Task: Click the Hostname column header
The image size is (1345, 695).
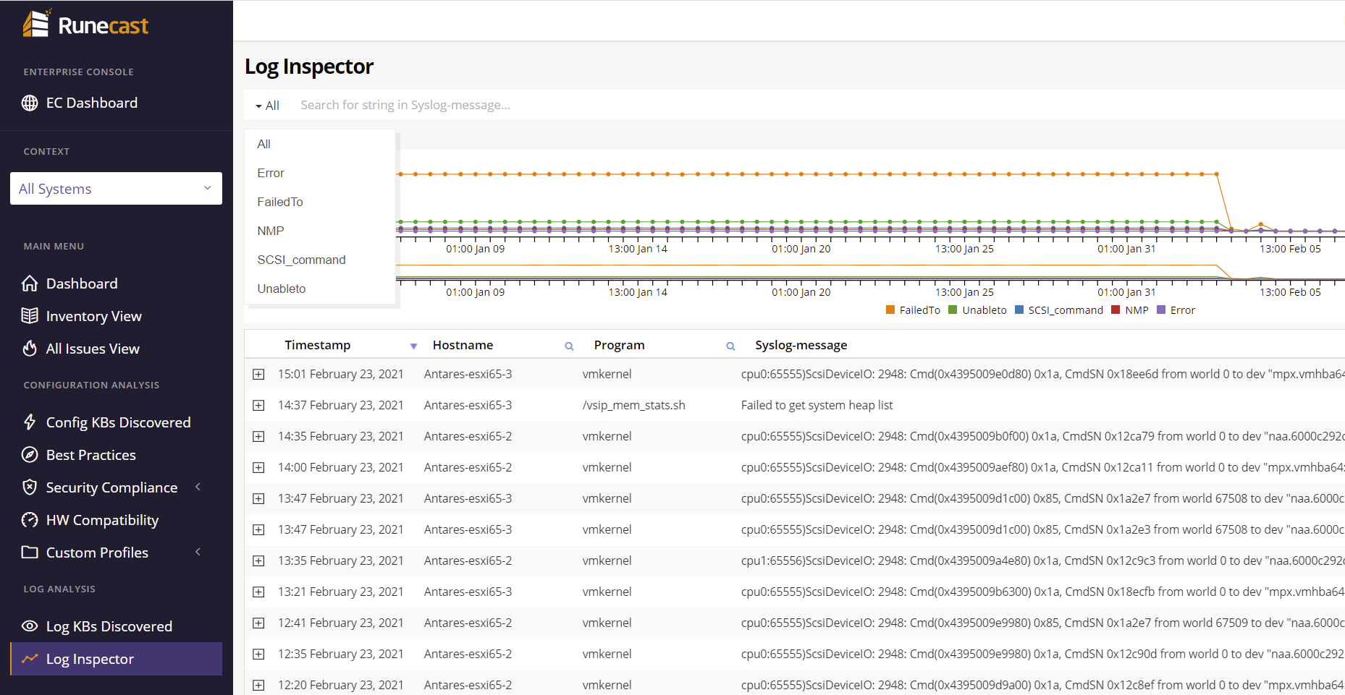Action: (x=463, y=345)
